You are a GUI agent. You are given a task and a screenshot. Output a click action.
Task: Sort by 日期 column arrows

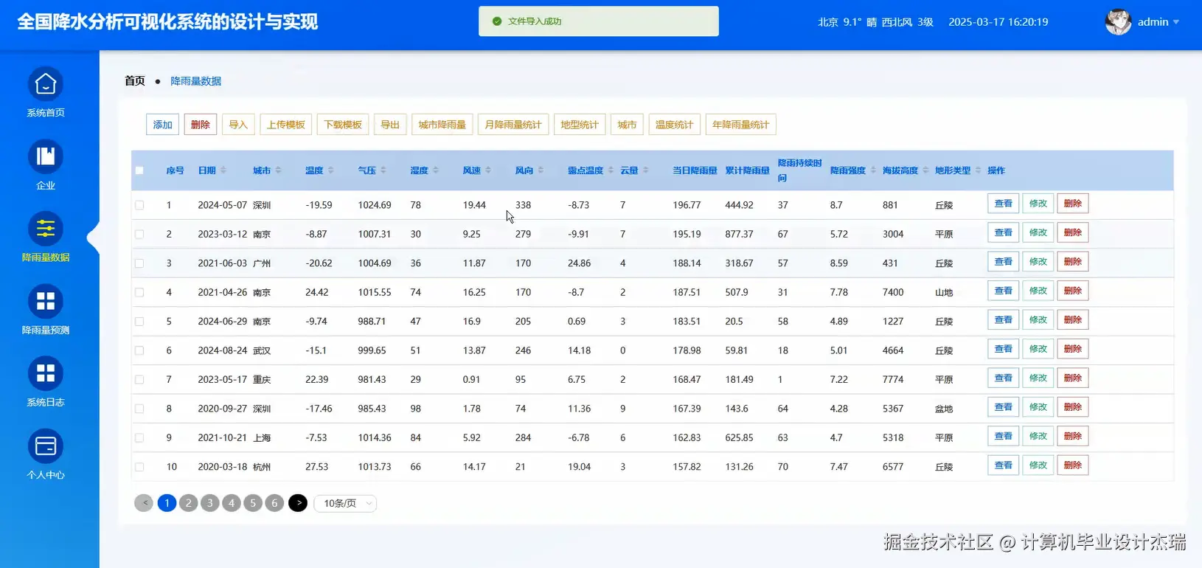tap(223, 170)
